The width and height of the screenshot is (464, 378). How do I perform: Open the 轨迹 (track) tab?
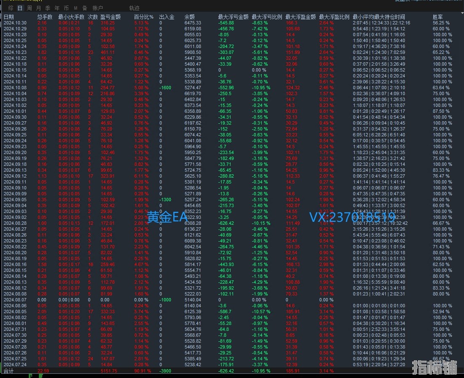(x=134, y=8)
